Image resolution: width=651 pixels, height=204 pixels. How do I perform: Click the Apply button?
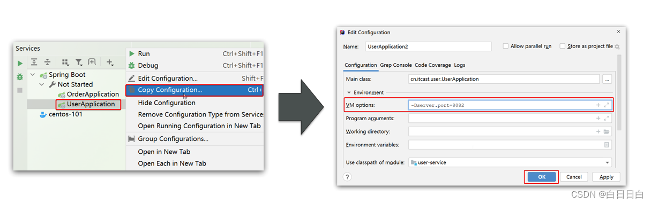[x=606, y=177]
